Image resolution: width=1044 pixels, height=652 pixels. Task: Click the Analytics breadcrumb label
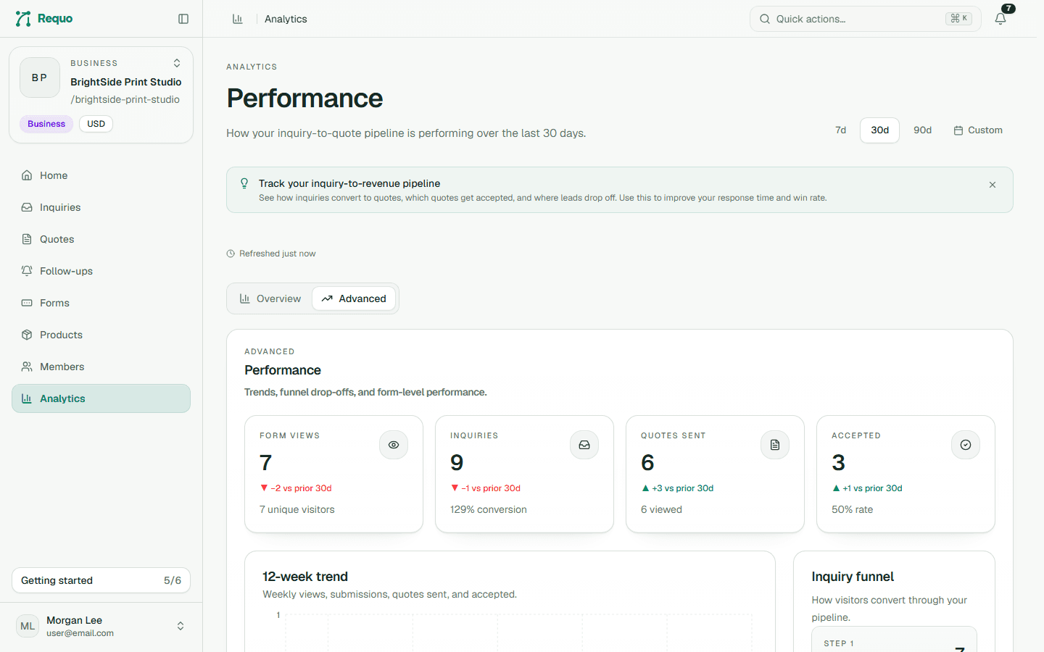coord(286,19)
